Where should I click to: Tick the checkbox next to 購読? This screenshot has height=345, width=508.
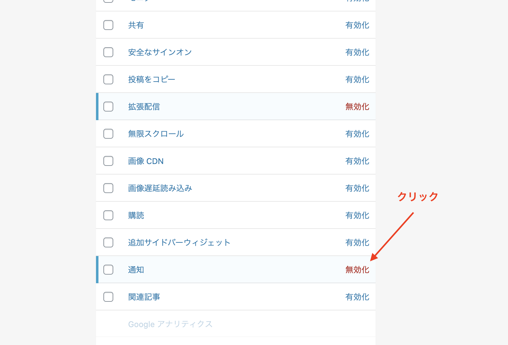[x=108, y=215]
